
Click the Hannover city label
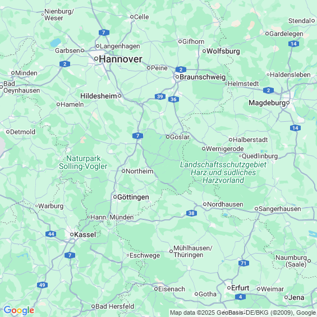pyautogui.click(x=121, y=59)
